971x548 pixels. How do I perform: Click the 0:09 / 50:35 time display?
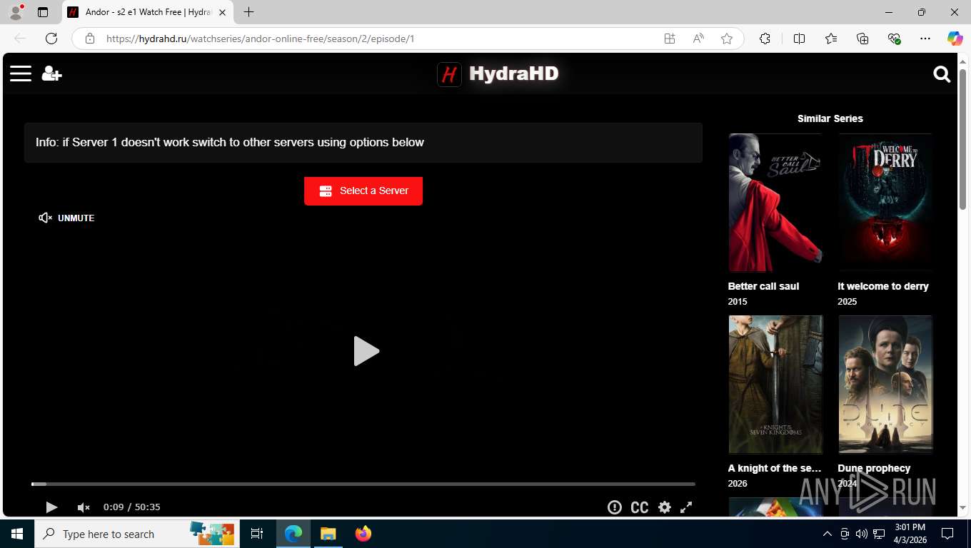pyautogui.click(x=132, y=507)
